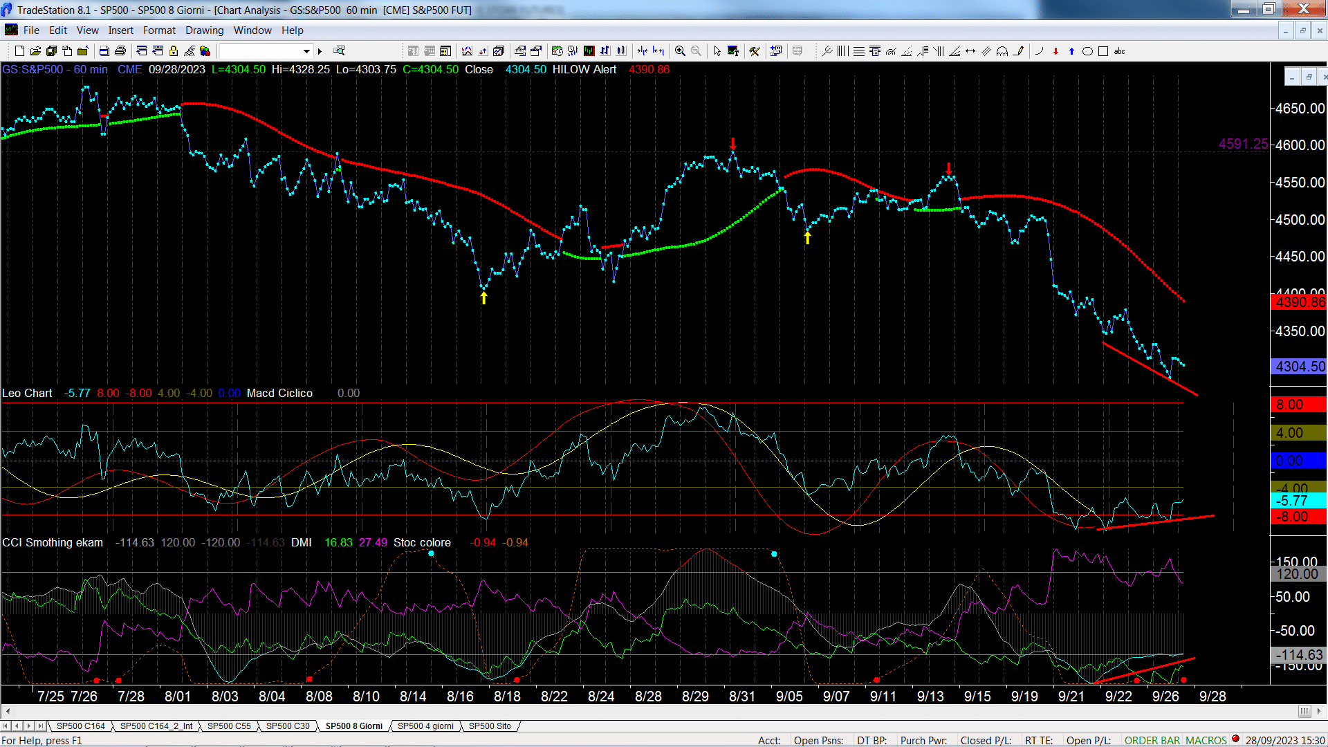Click the CCI Smothing ekam indicator label
The width and height of the screenshot is (1328, 747).
tap(53, 542)
